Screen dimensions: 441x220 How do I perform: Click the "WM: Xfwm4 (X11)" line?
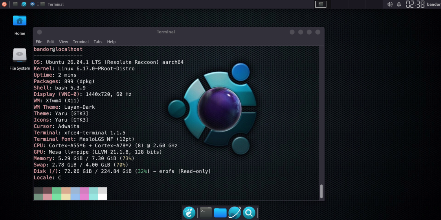click(x=57, y=101)
